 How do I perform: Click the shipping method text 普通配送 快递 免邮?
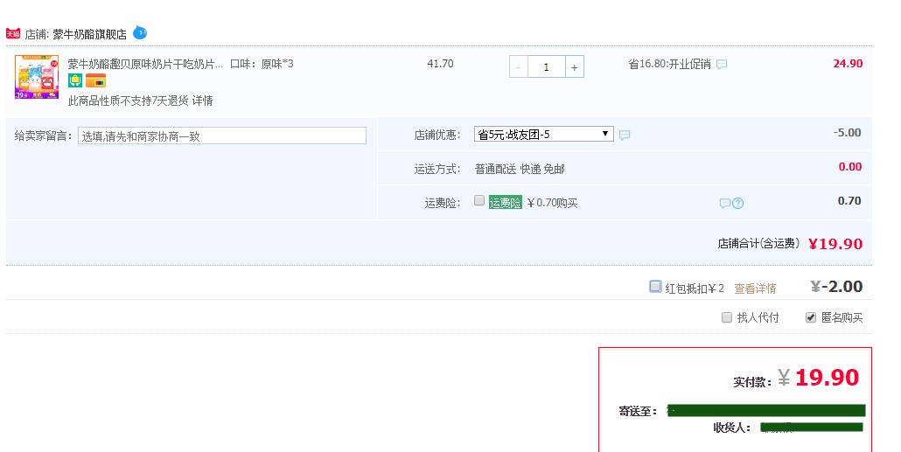(520, 169)
